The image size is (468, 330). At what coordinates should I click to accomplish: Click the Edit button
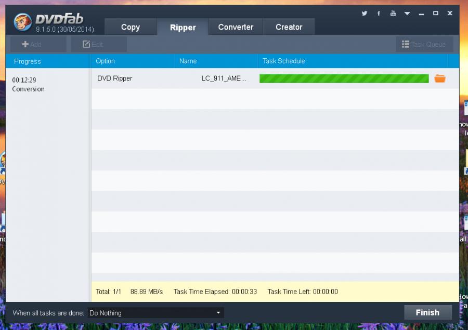(x=98, y=44)
